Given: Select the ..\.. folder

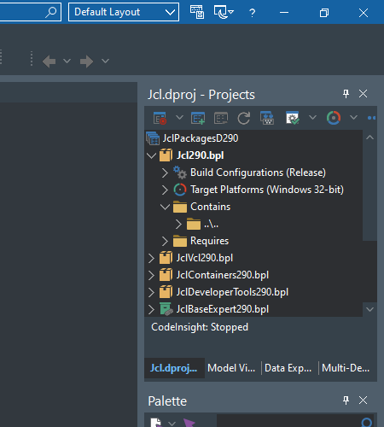Looking at the screenshot, I should pos(211,225).
